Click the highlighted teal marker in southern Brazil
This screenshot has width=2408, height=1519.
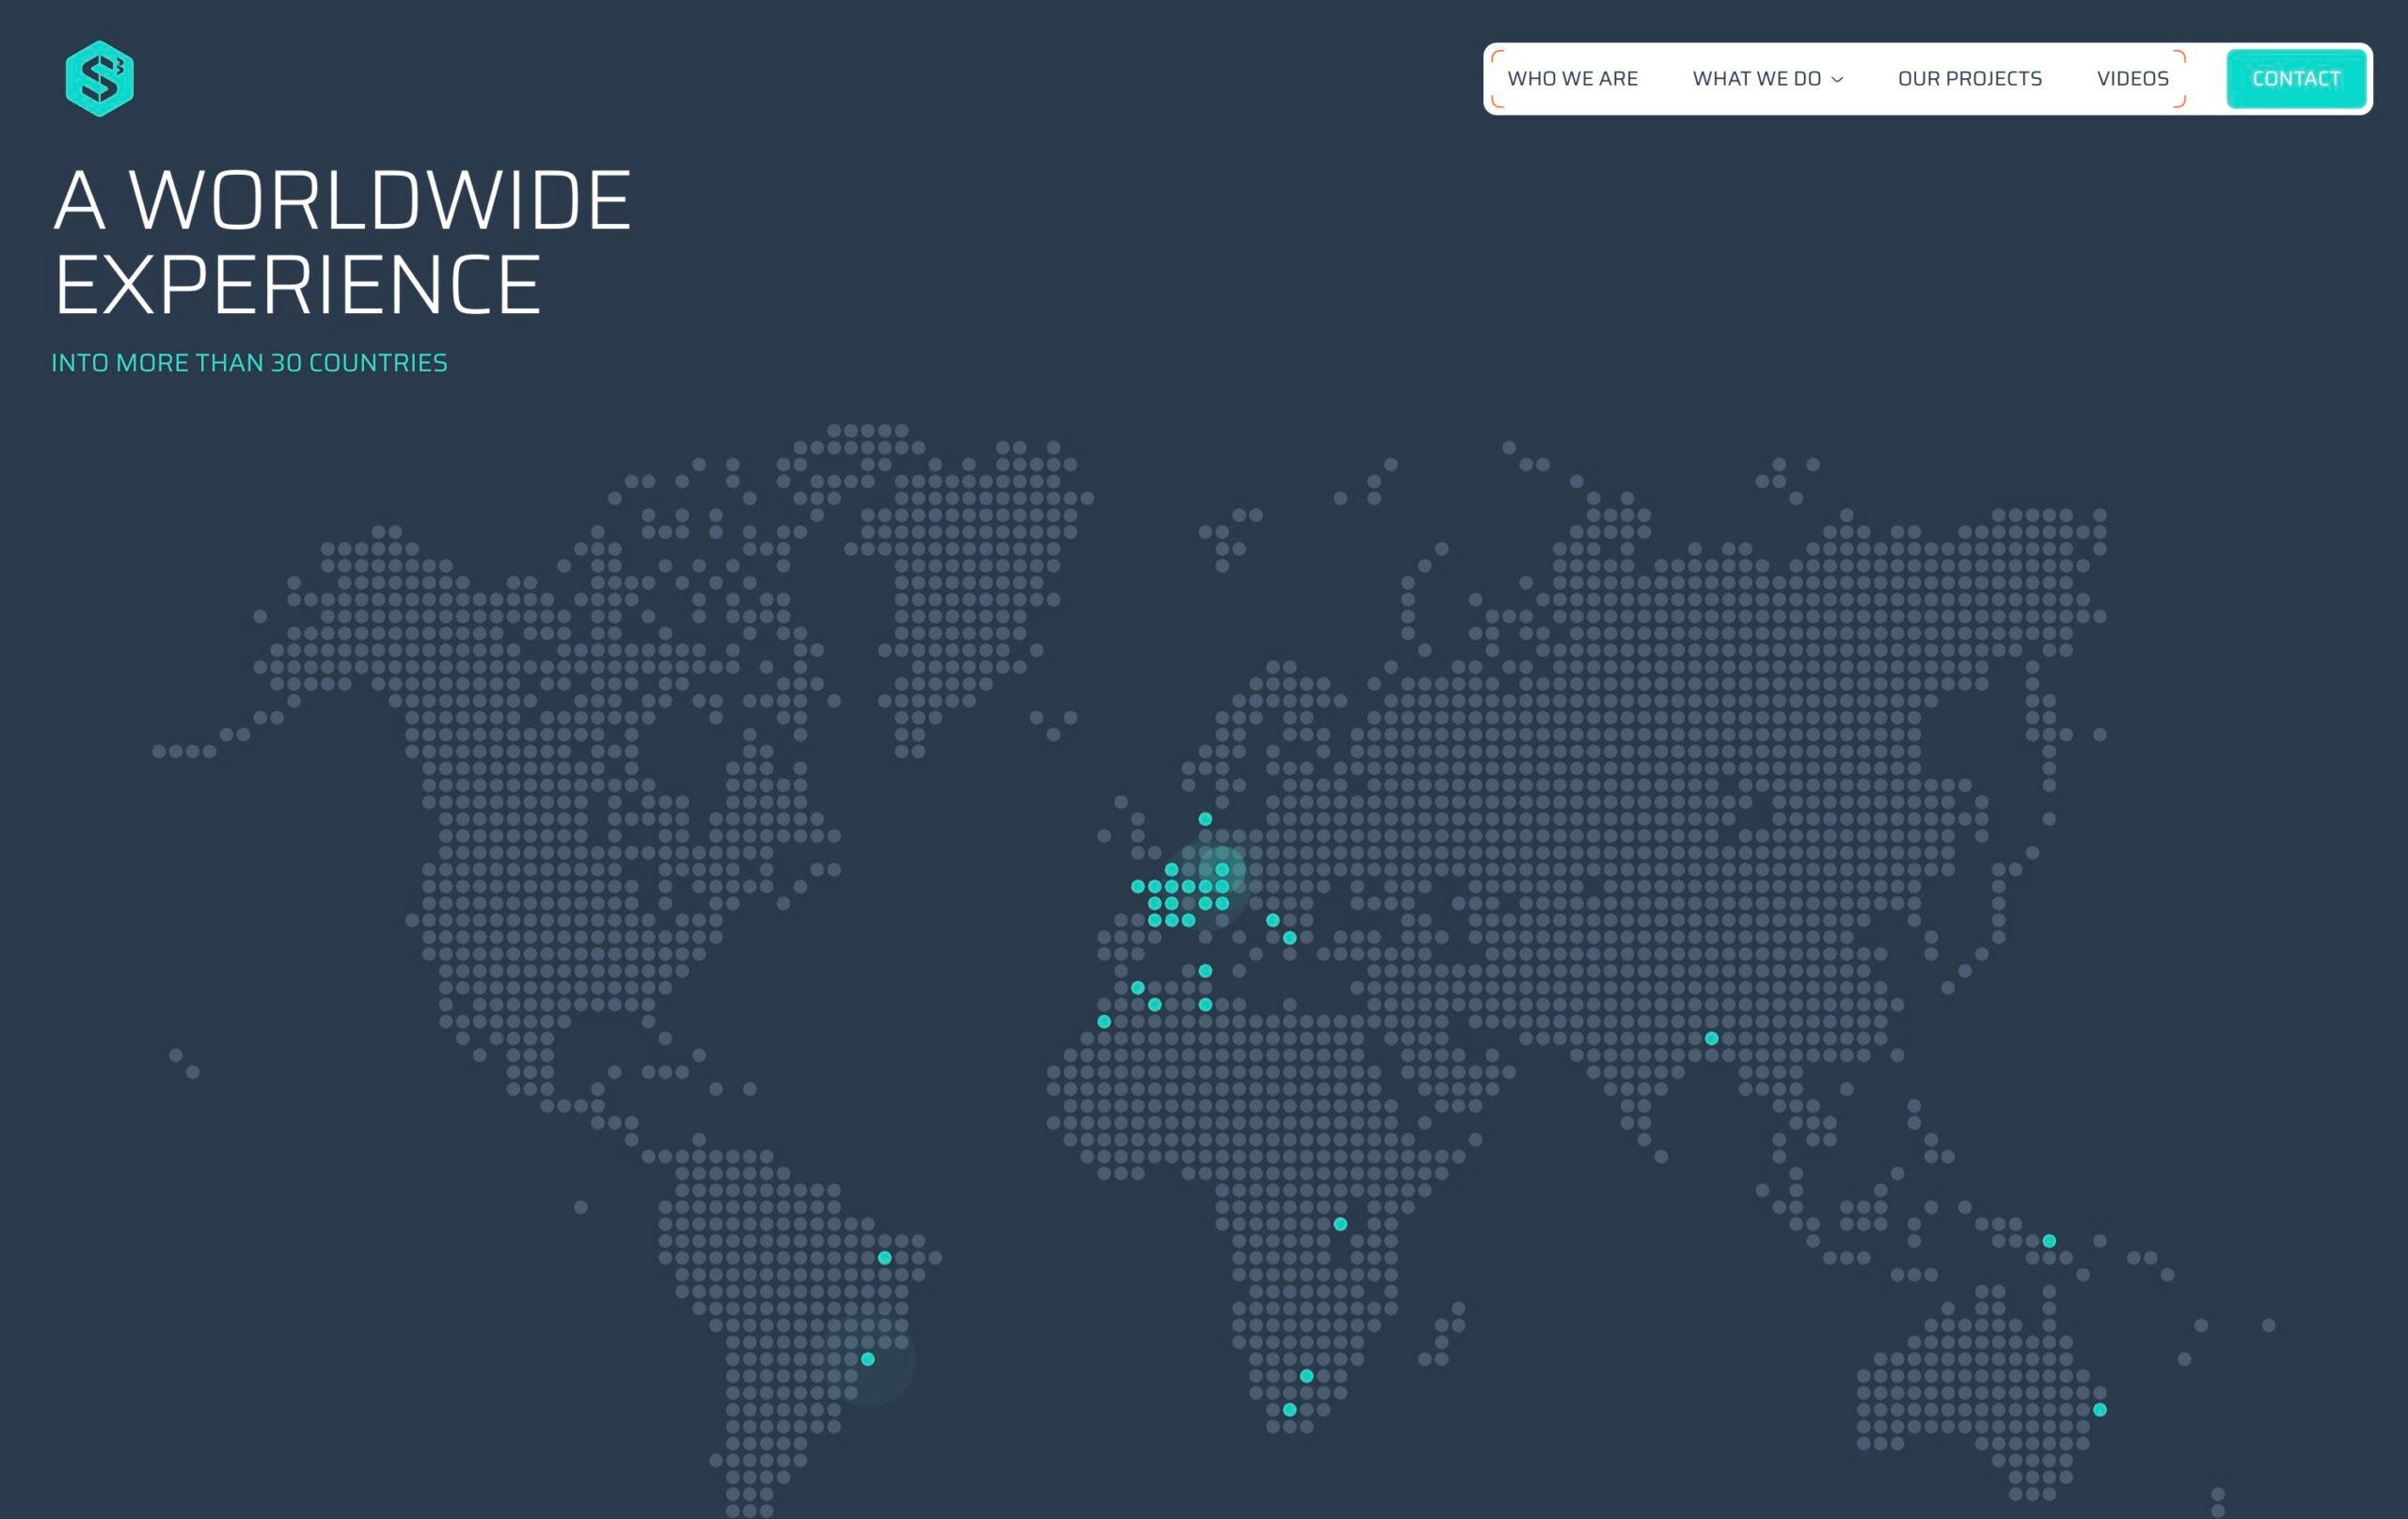tap(867, 1359)
